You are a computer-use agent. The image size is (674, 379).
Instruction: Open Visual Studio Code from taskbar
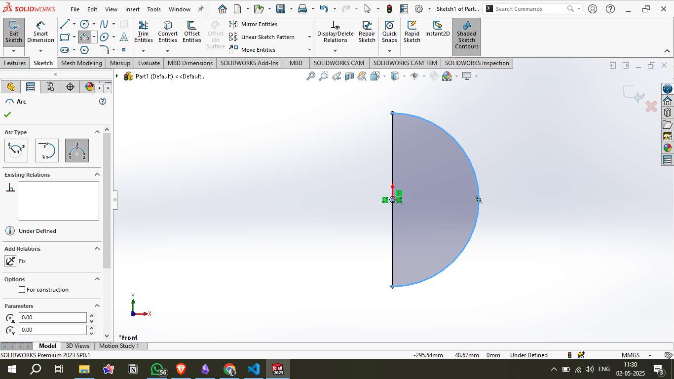coord(254,369)
